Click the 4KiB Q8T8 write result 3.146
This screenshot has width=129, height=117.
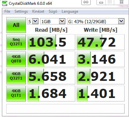point(101,59)
